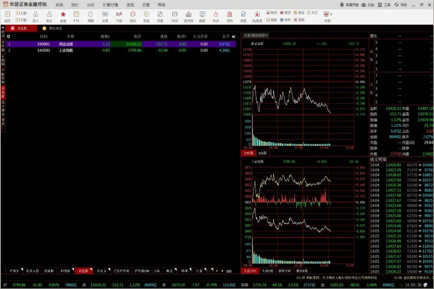The width and height of the screenshot is (434, 289).
Task: Open the 资金 funds icon
Action: 146,16
